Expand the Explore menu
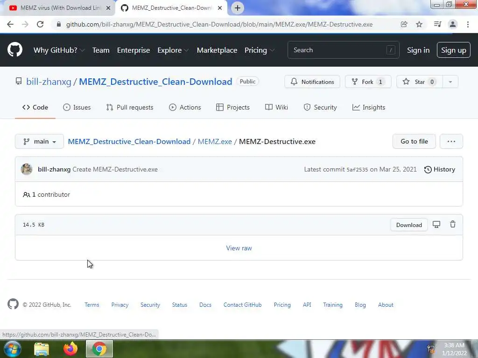The height and width of the screenshot is (358, 478). (173, 50)
